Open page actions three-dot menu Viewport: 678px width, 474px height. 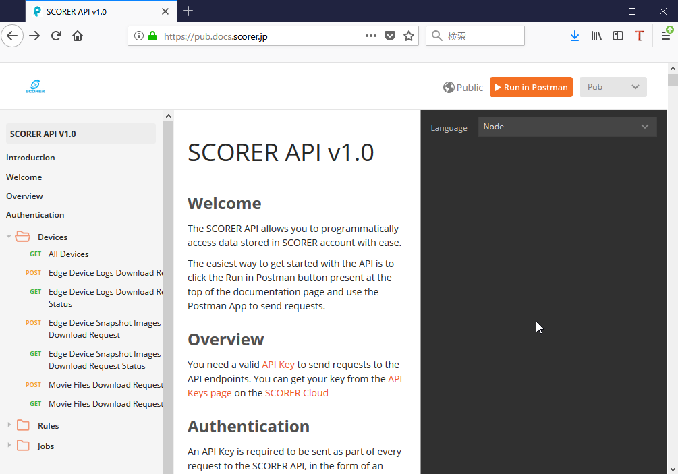pos(370,36)
